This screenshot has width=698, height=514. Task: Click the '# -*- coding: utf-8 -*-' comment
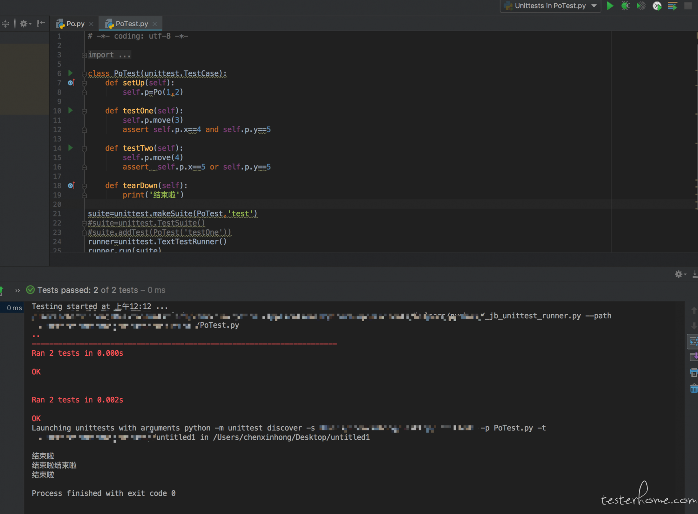coord(138,36)
